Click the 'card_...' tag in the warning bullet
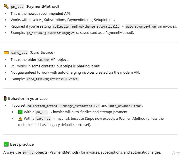The width and height of the screenshot is (180, 157). (43, 119)
